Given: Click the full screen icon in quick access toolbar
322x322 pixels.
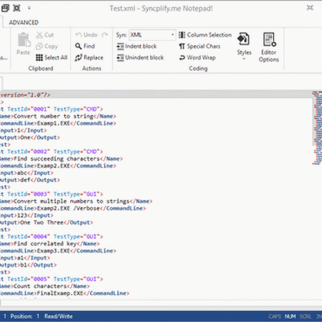Looking at the screenshot, I should [17, 8].
